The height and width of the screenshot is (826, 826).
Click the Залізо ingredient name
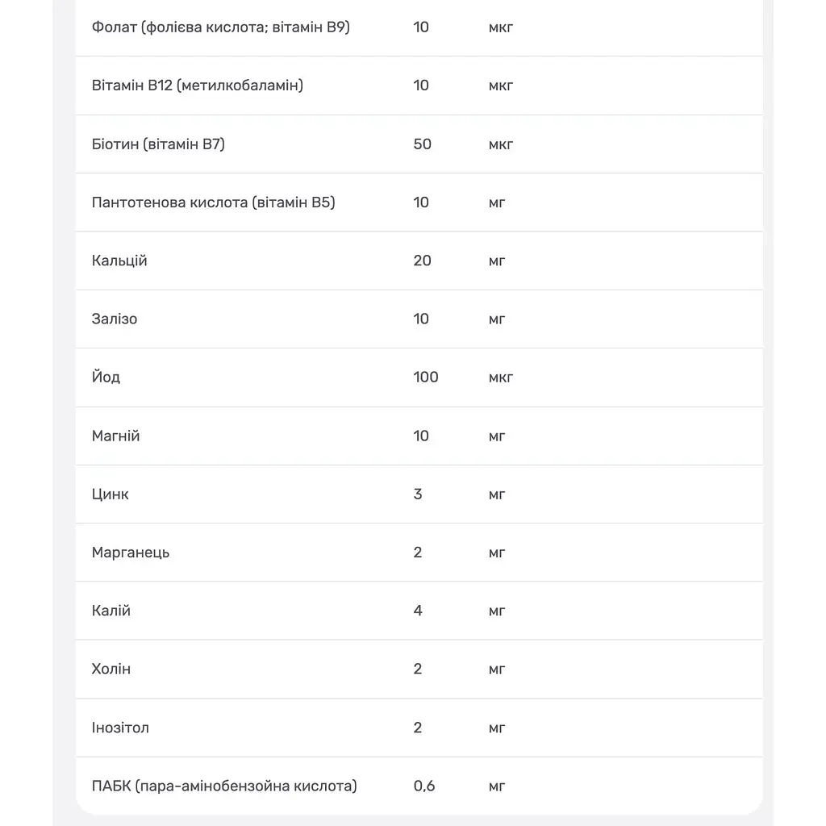click(x=115, y=319)
